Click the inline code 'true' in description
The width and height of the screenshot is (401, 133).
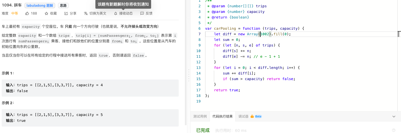103,55
